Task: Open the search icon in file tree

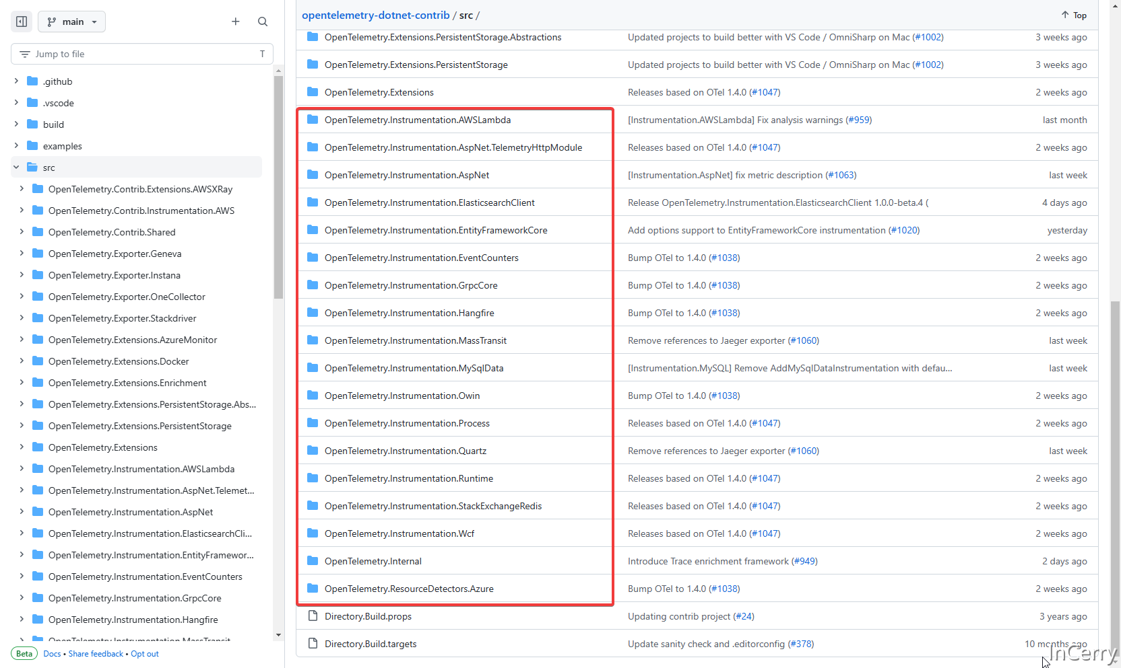Action: pos(263,22)
